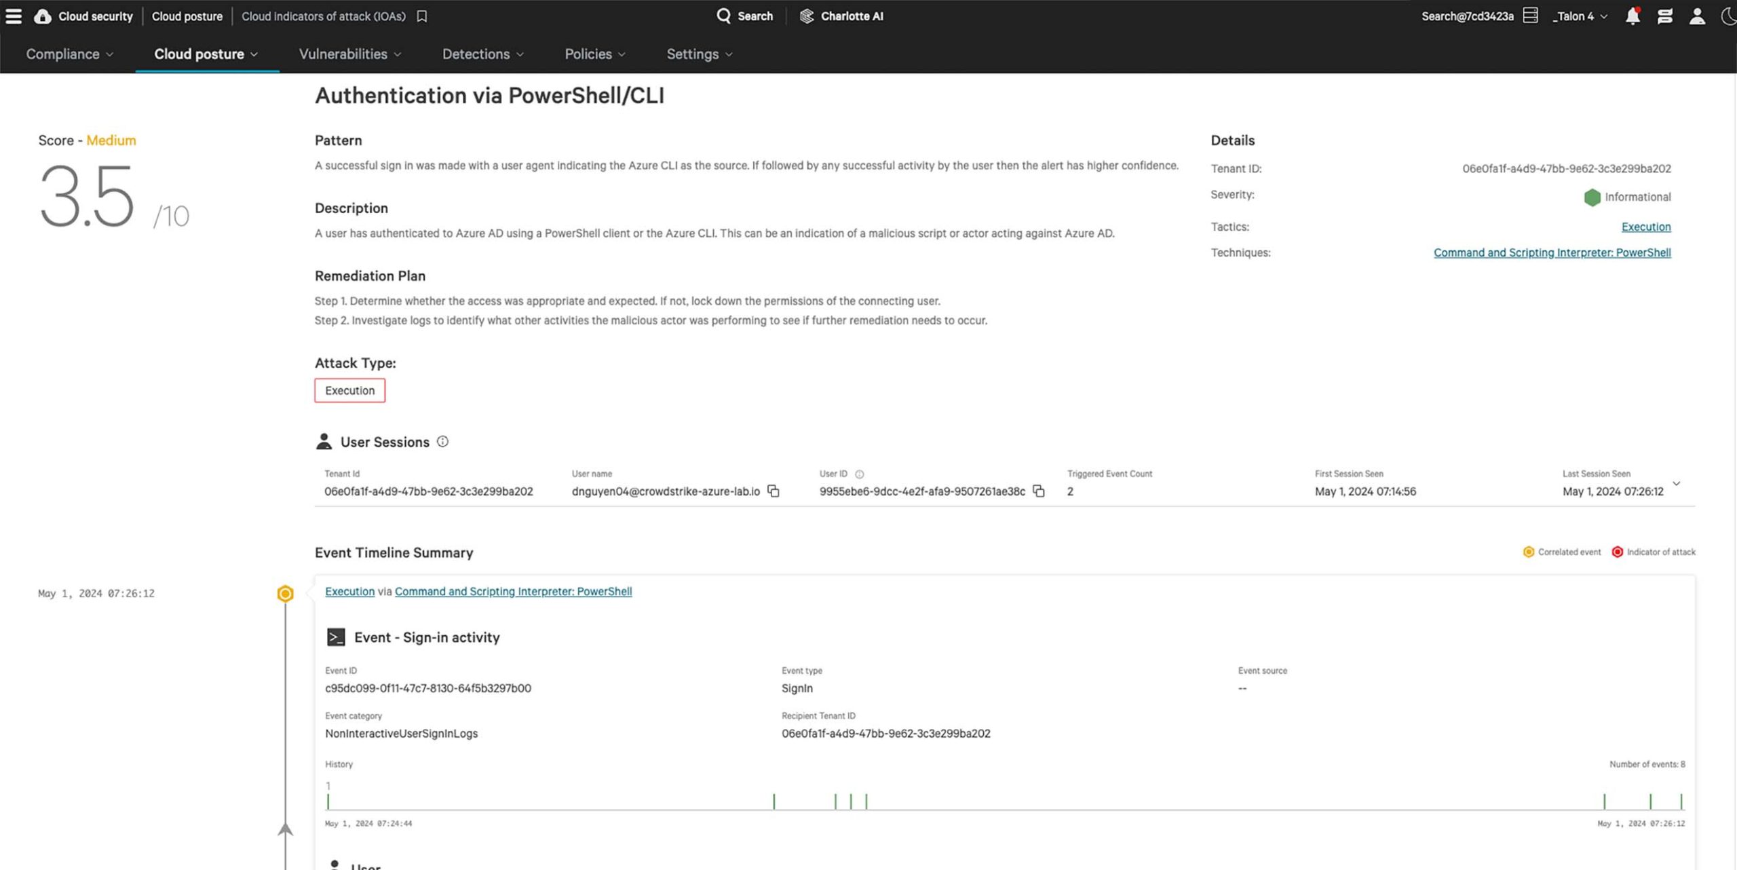This screenshot has height=870, width=1737.
Task: Click the Search label in header
Action: [755, 16]
